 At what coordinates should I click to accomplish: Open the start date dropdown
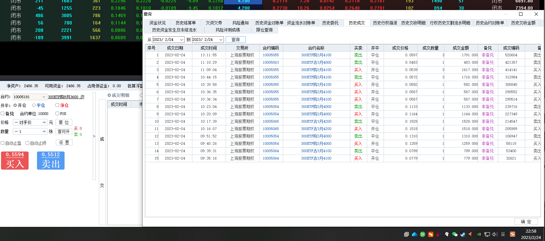coord(182,40)
